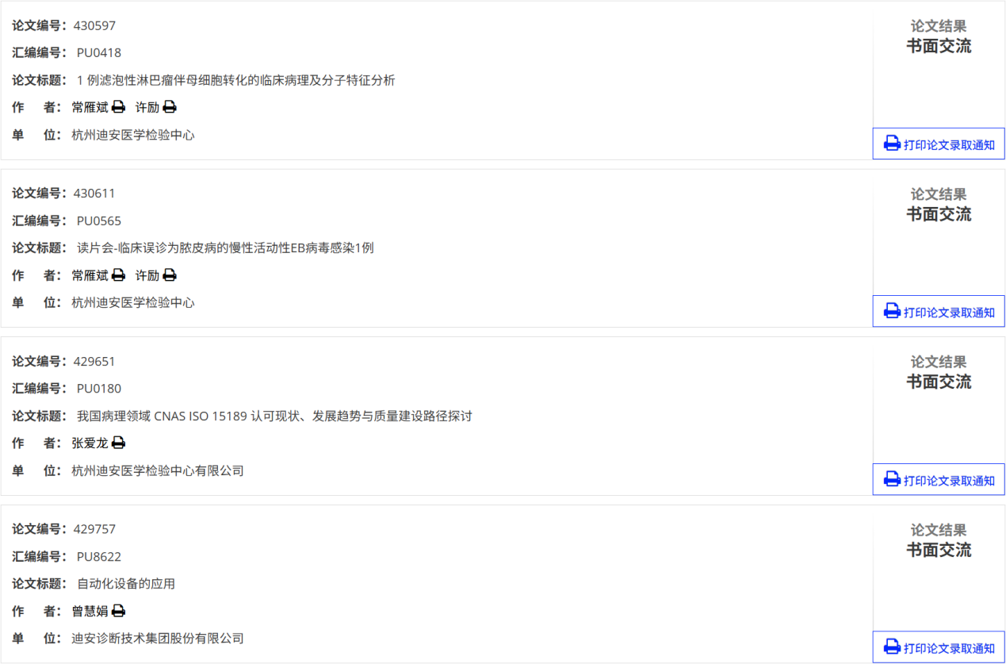The image size is (1006, 664).
Task: Click author name 曾慧娟
Action: click(90, 611)
